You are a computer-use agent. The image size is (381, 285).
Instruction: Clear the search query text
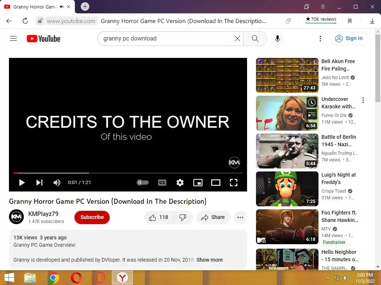(x=237, y=39)
